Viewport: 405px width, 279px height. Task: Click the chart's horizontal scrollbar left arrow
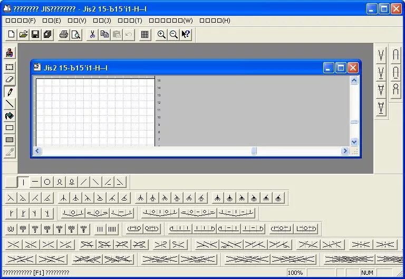tap(37, 151)
